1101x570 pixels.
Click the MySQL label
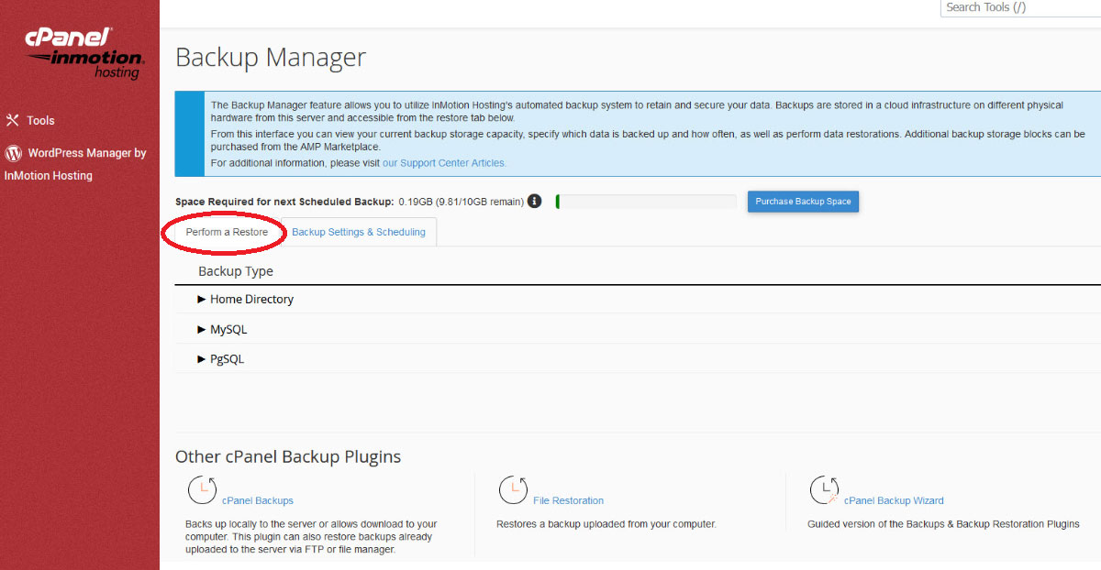click(228, 329)
